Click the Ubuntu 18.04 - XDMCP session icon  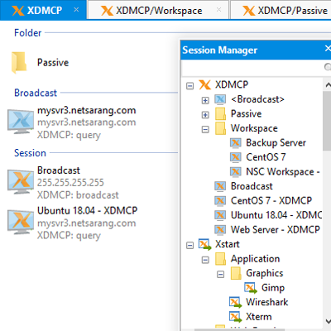[x=21, y=223]
